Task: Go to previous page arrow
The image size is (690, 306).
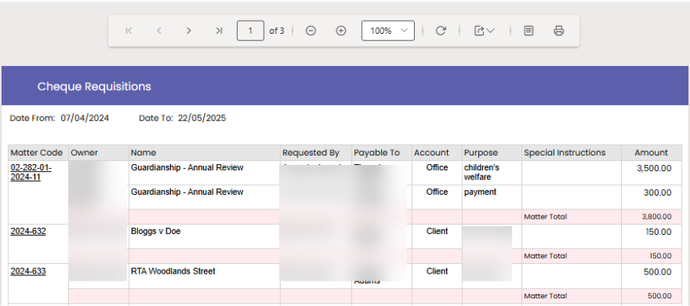Action: click(x=159, y=31)
